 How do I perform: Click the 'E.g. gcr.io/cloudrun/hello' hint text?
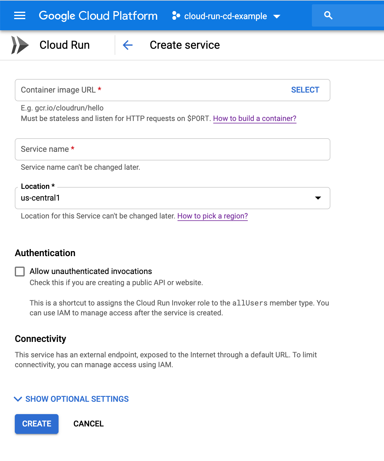(x=62, y=108)
